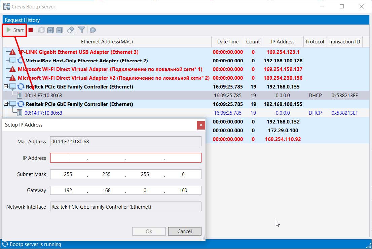Click the Crevis Bootp Server title bar app icon

(x=7, y=6)
